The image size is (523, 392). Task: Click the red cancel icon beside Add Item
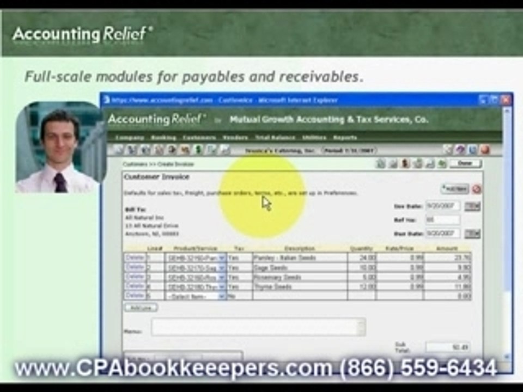coord(477,189)
